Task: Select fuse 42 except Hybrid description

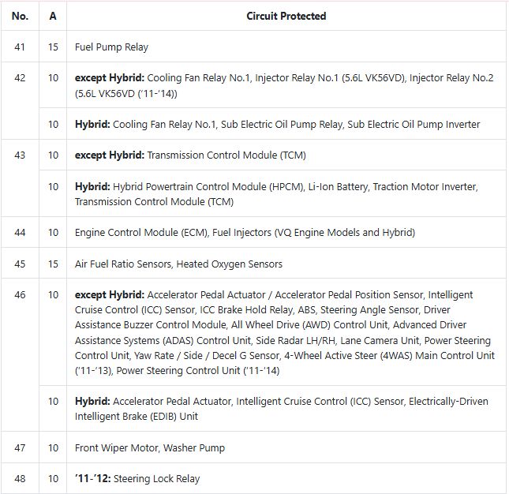Action: 284,86
